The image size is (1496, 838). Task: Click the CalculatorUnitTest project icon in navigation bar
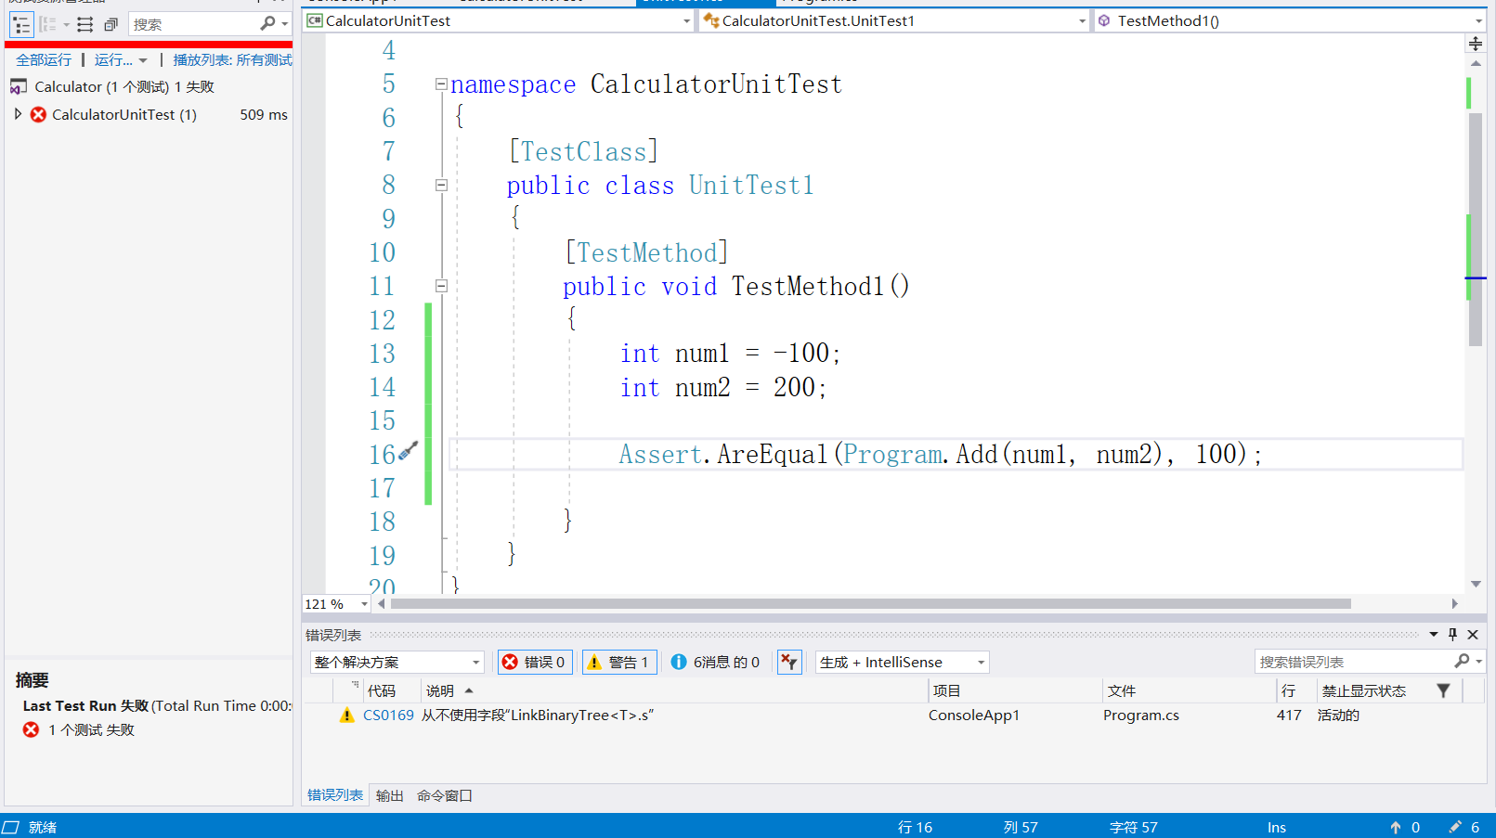point(315,20)
